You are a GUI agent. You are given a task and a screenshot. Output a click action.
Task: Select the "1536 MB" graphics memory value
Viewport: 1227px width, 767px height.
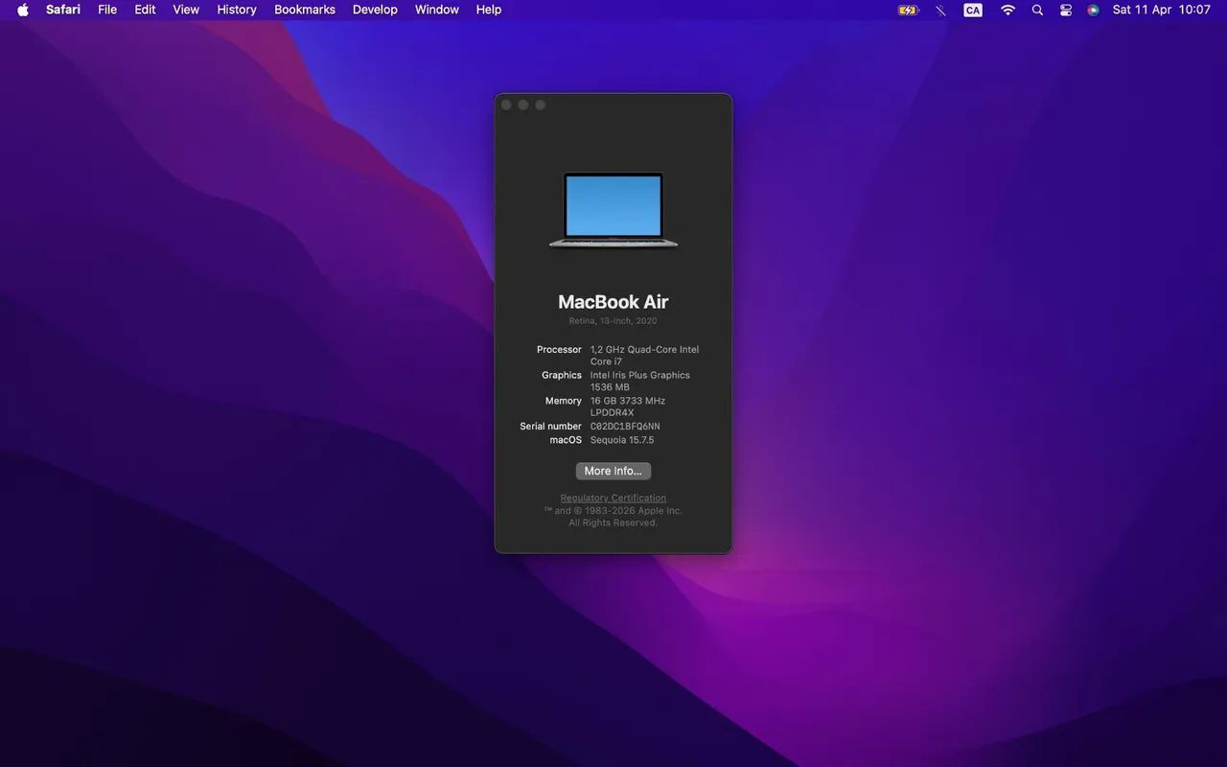[610, 387]
